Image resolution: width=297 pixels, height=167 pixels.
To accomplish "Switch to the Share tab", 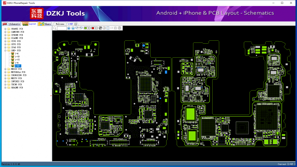I will (45, 24).
